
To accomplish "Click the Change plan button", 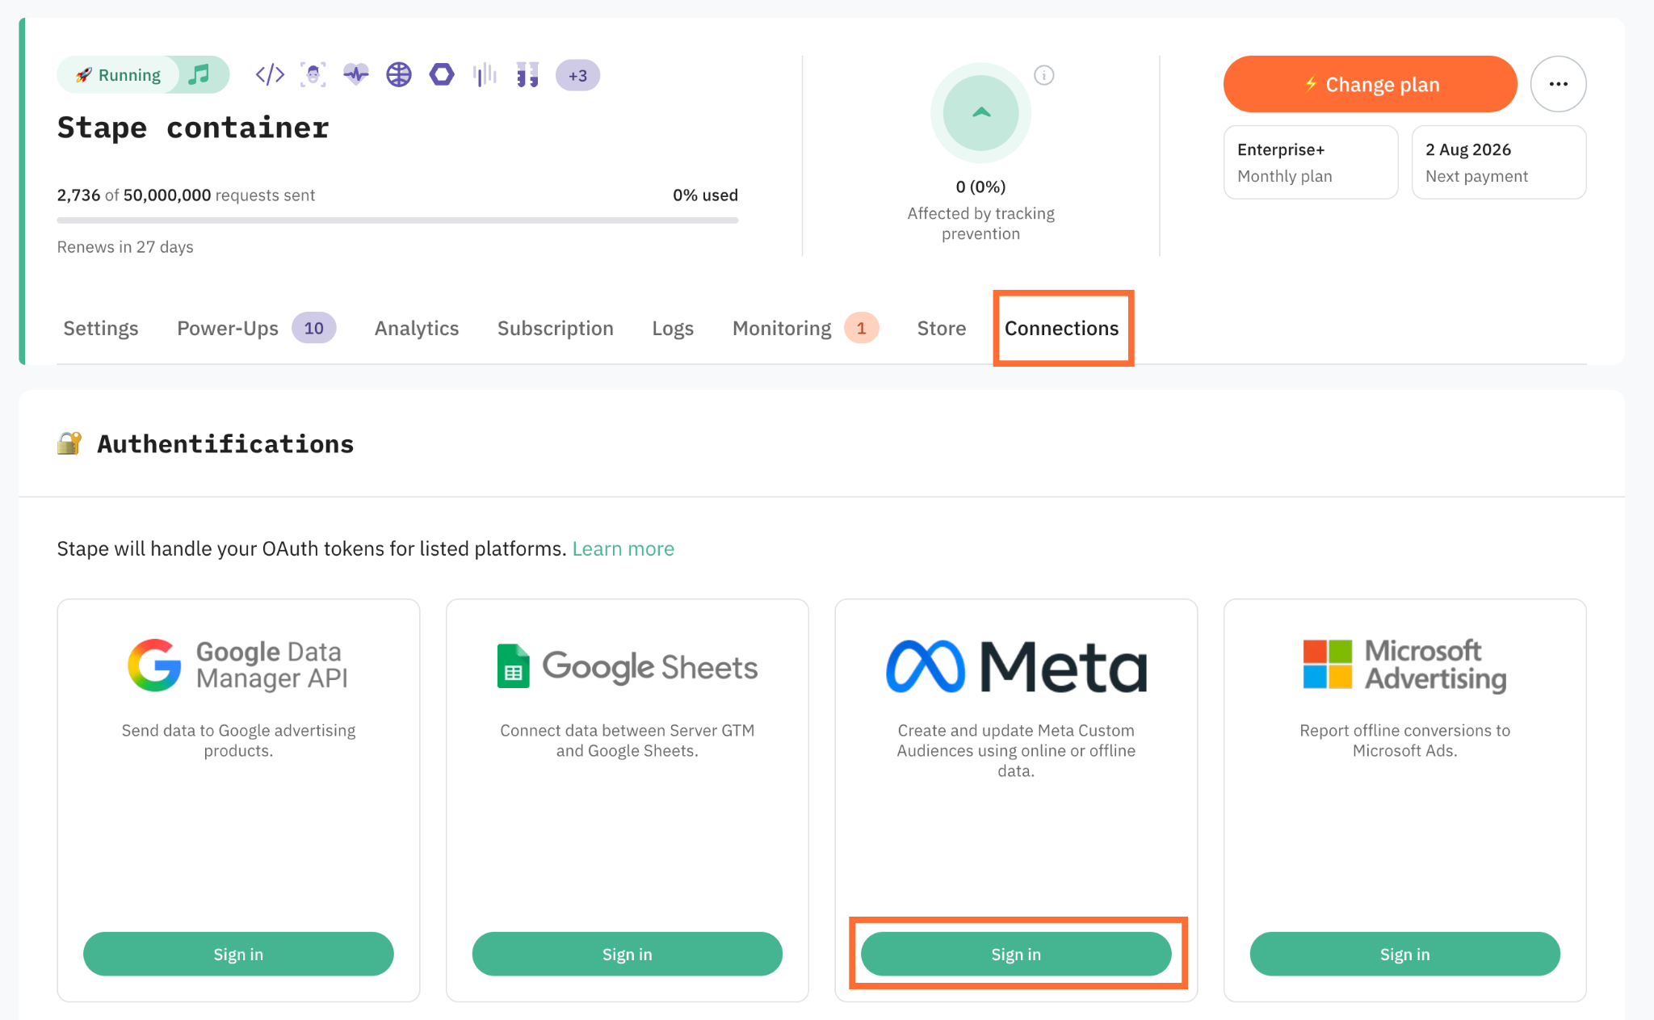I will (x=1371, y=84).
